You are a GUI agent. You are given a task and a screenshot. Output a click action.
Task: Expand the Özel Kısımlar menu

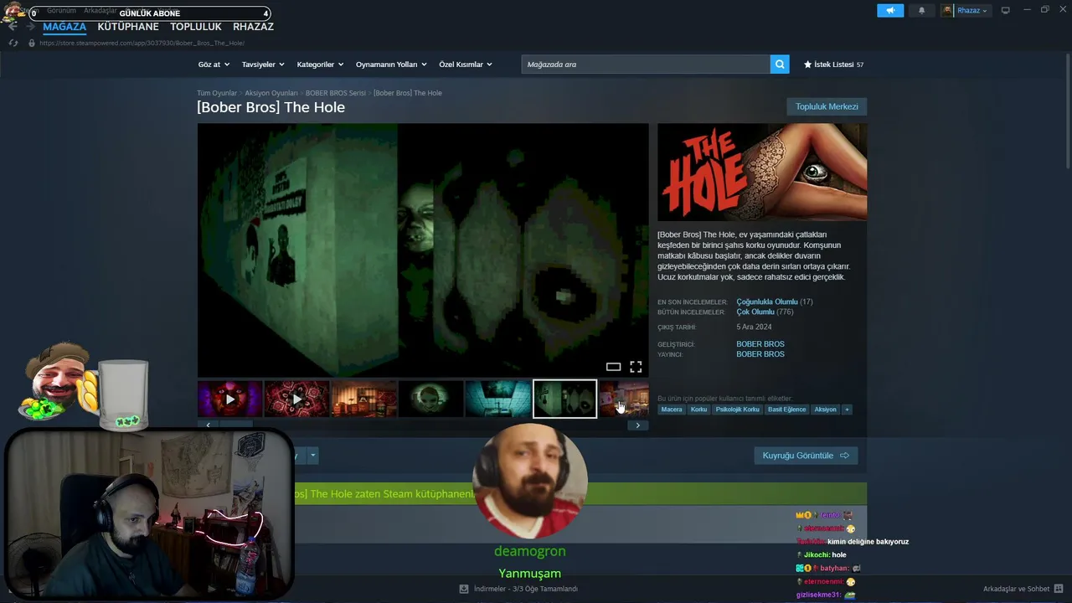(x=466, y=64)
